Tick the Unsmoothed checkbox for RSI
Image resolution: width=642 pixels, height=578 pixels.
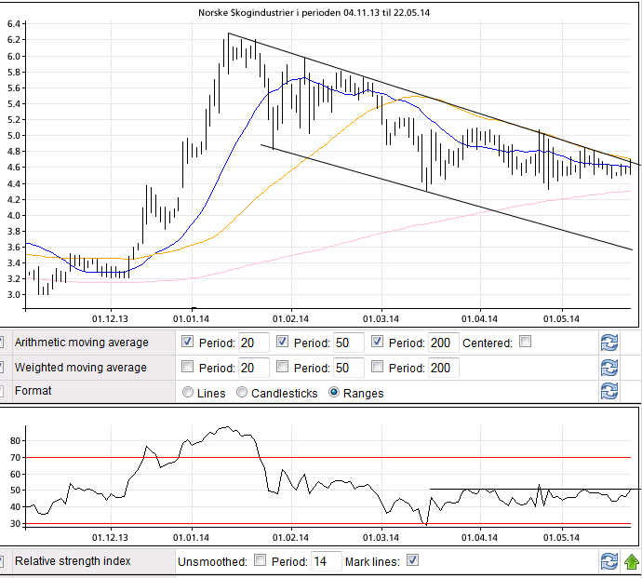[260, 560]
